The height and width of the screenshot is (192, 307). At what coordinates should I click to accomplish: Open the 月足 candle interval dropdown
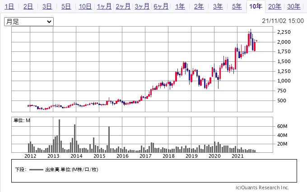pos(29,22)
